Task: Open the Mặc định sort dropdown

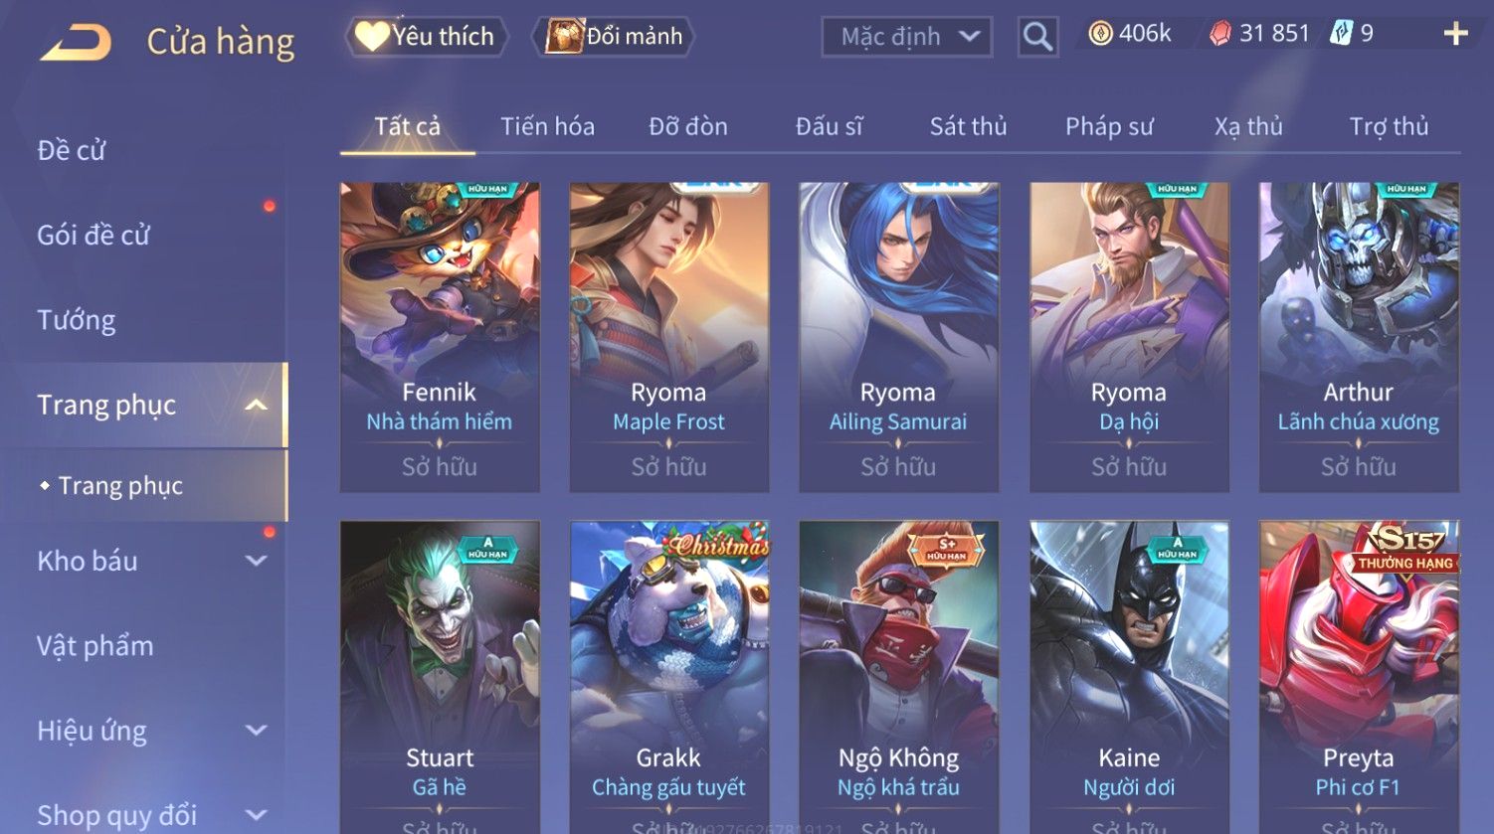Action: coord(907,37)
